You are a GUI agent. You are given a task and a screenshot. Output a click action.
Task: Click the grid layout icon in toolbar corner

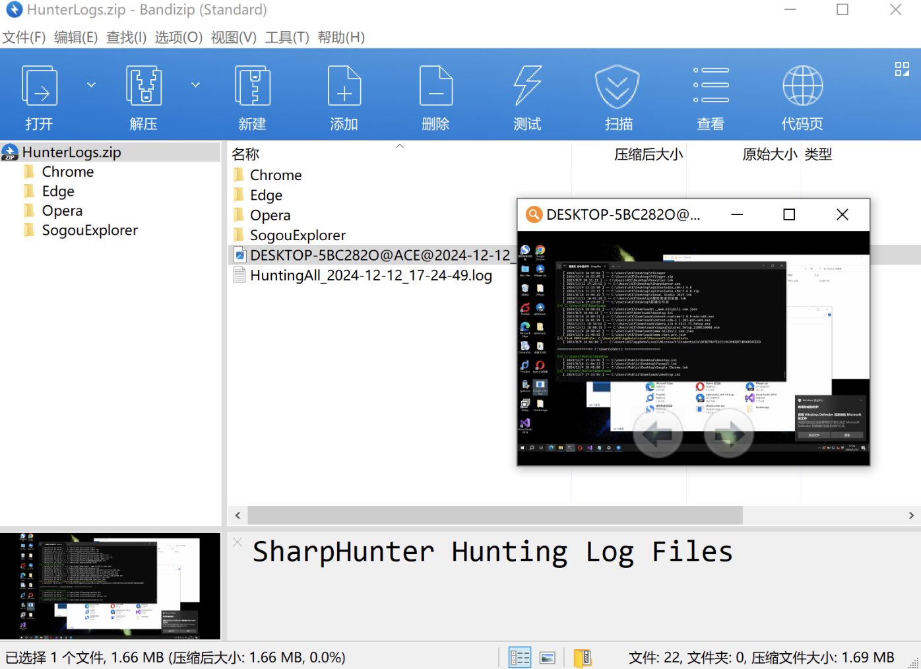click(902, 69)
